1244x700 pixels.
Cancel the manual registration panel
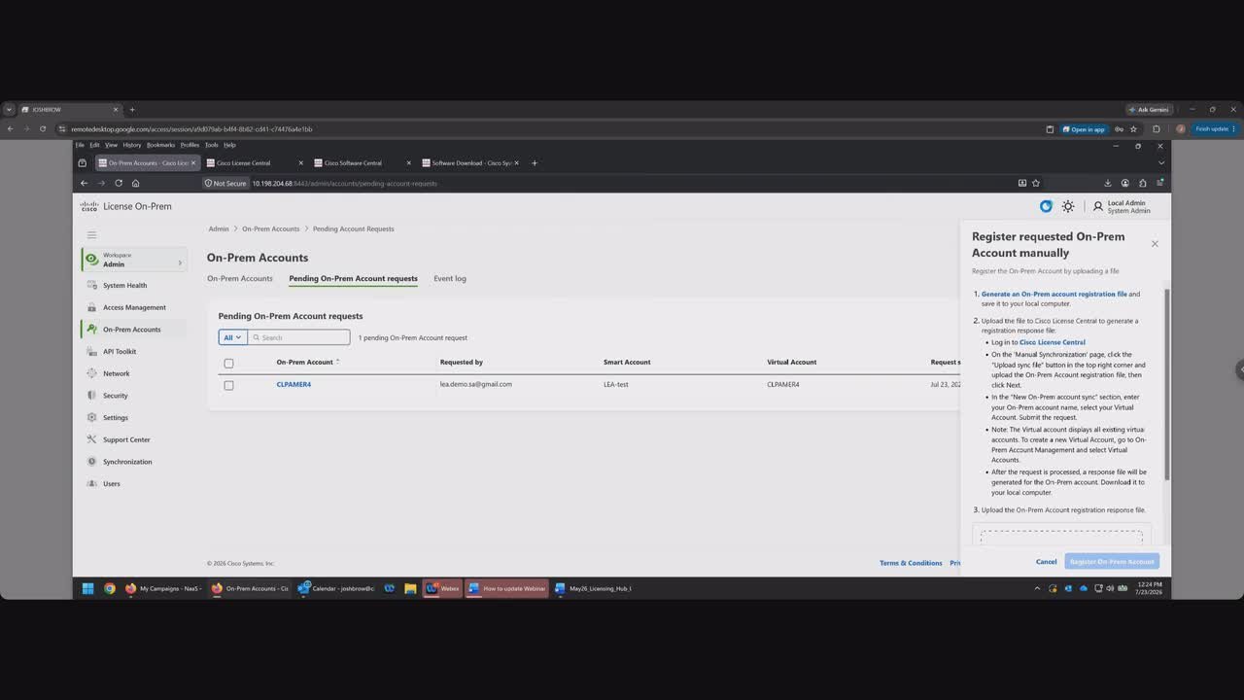1046,562
